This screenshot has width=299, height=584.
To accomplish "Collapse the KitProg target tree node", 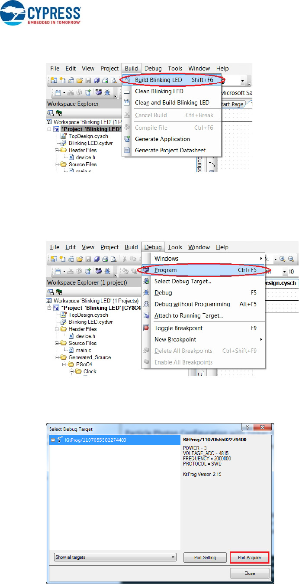I will click(x=53, y=440).
